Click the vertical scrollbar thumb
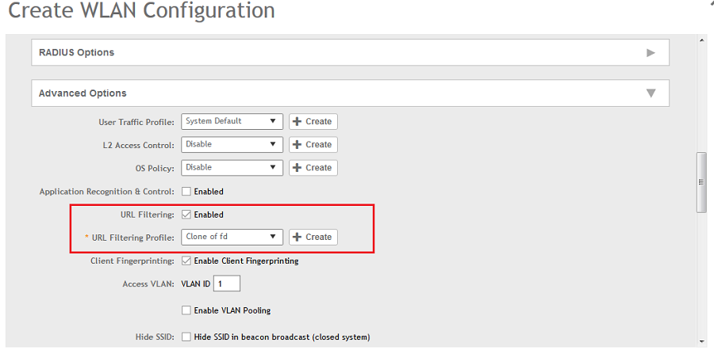This screenshot has height=350, width=714. (x=701, y=182)
